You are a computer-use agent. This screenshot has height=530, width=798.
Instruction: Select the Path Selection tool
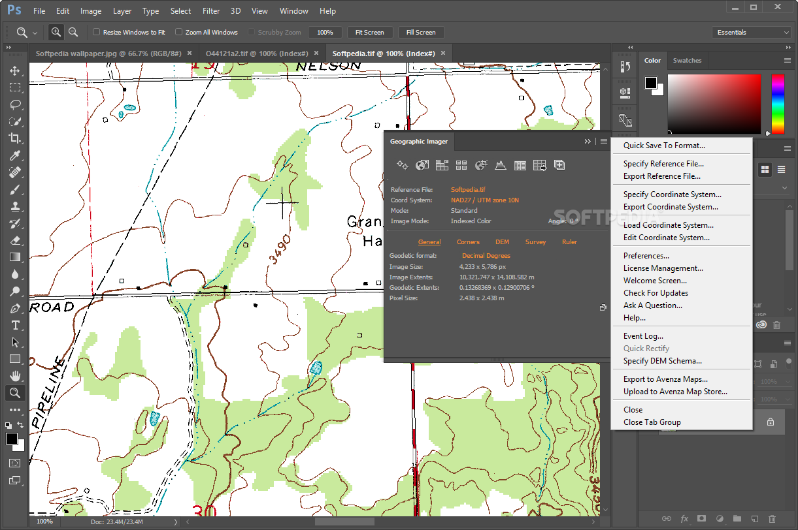click(x=14, y=342)
